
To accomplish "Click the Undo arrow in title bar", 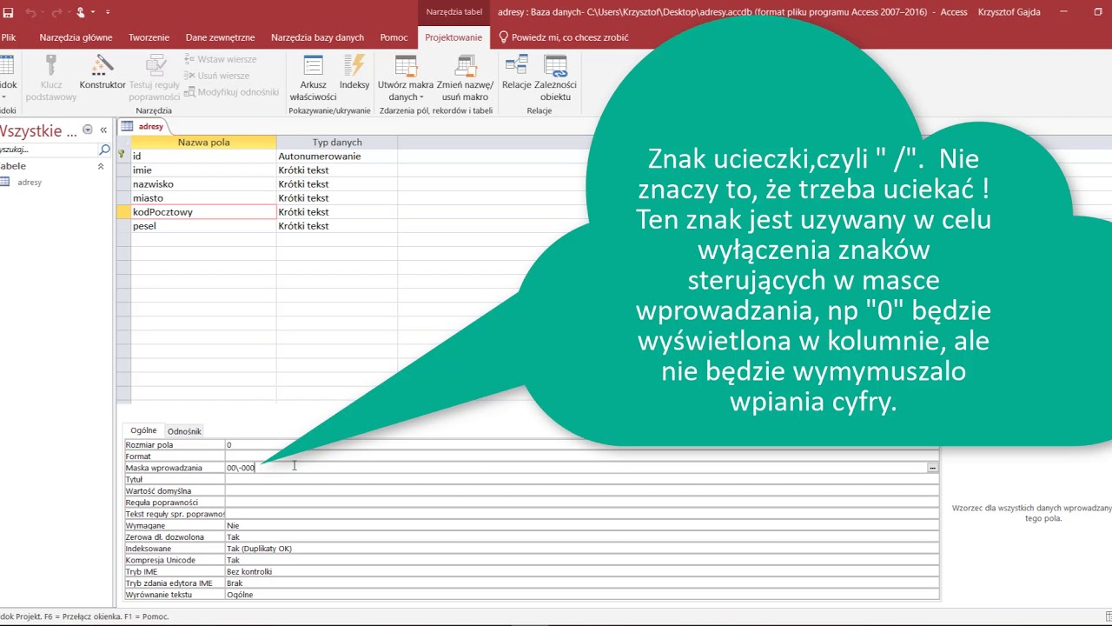I will (30, 12).
